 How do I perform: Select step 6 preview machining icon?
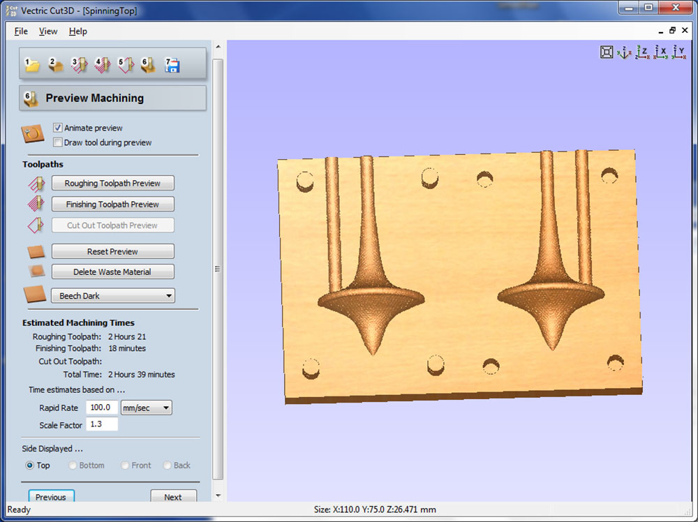tap(149, 65)
